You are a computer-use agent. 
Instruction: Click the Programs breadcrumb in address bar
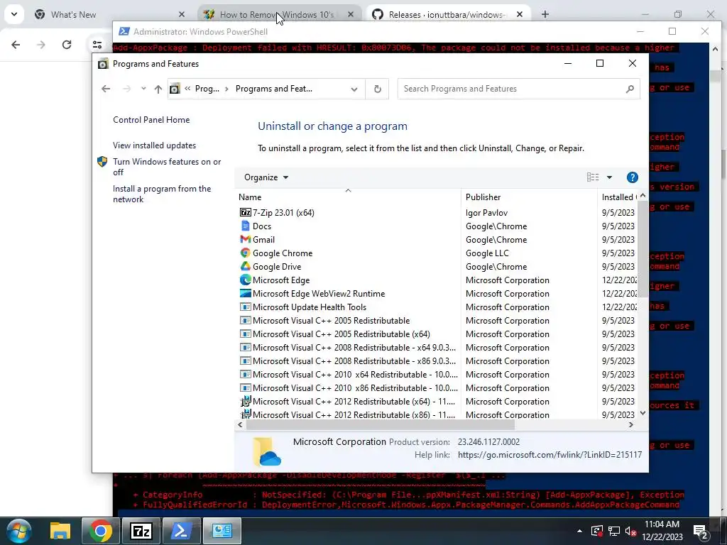coord(207,89)
